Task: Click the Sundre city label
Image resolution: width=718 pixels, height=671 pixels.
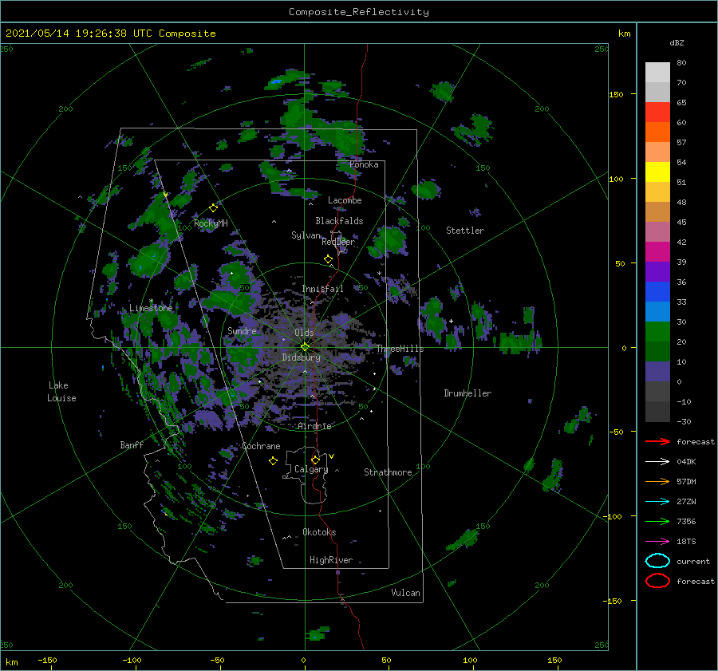Action: [243, 330]
